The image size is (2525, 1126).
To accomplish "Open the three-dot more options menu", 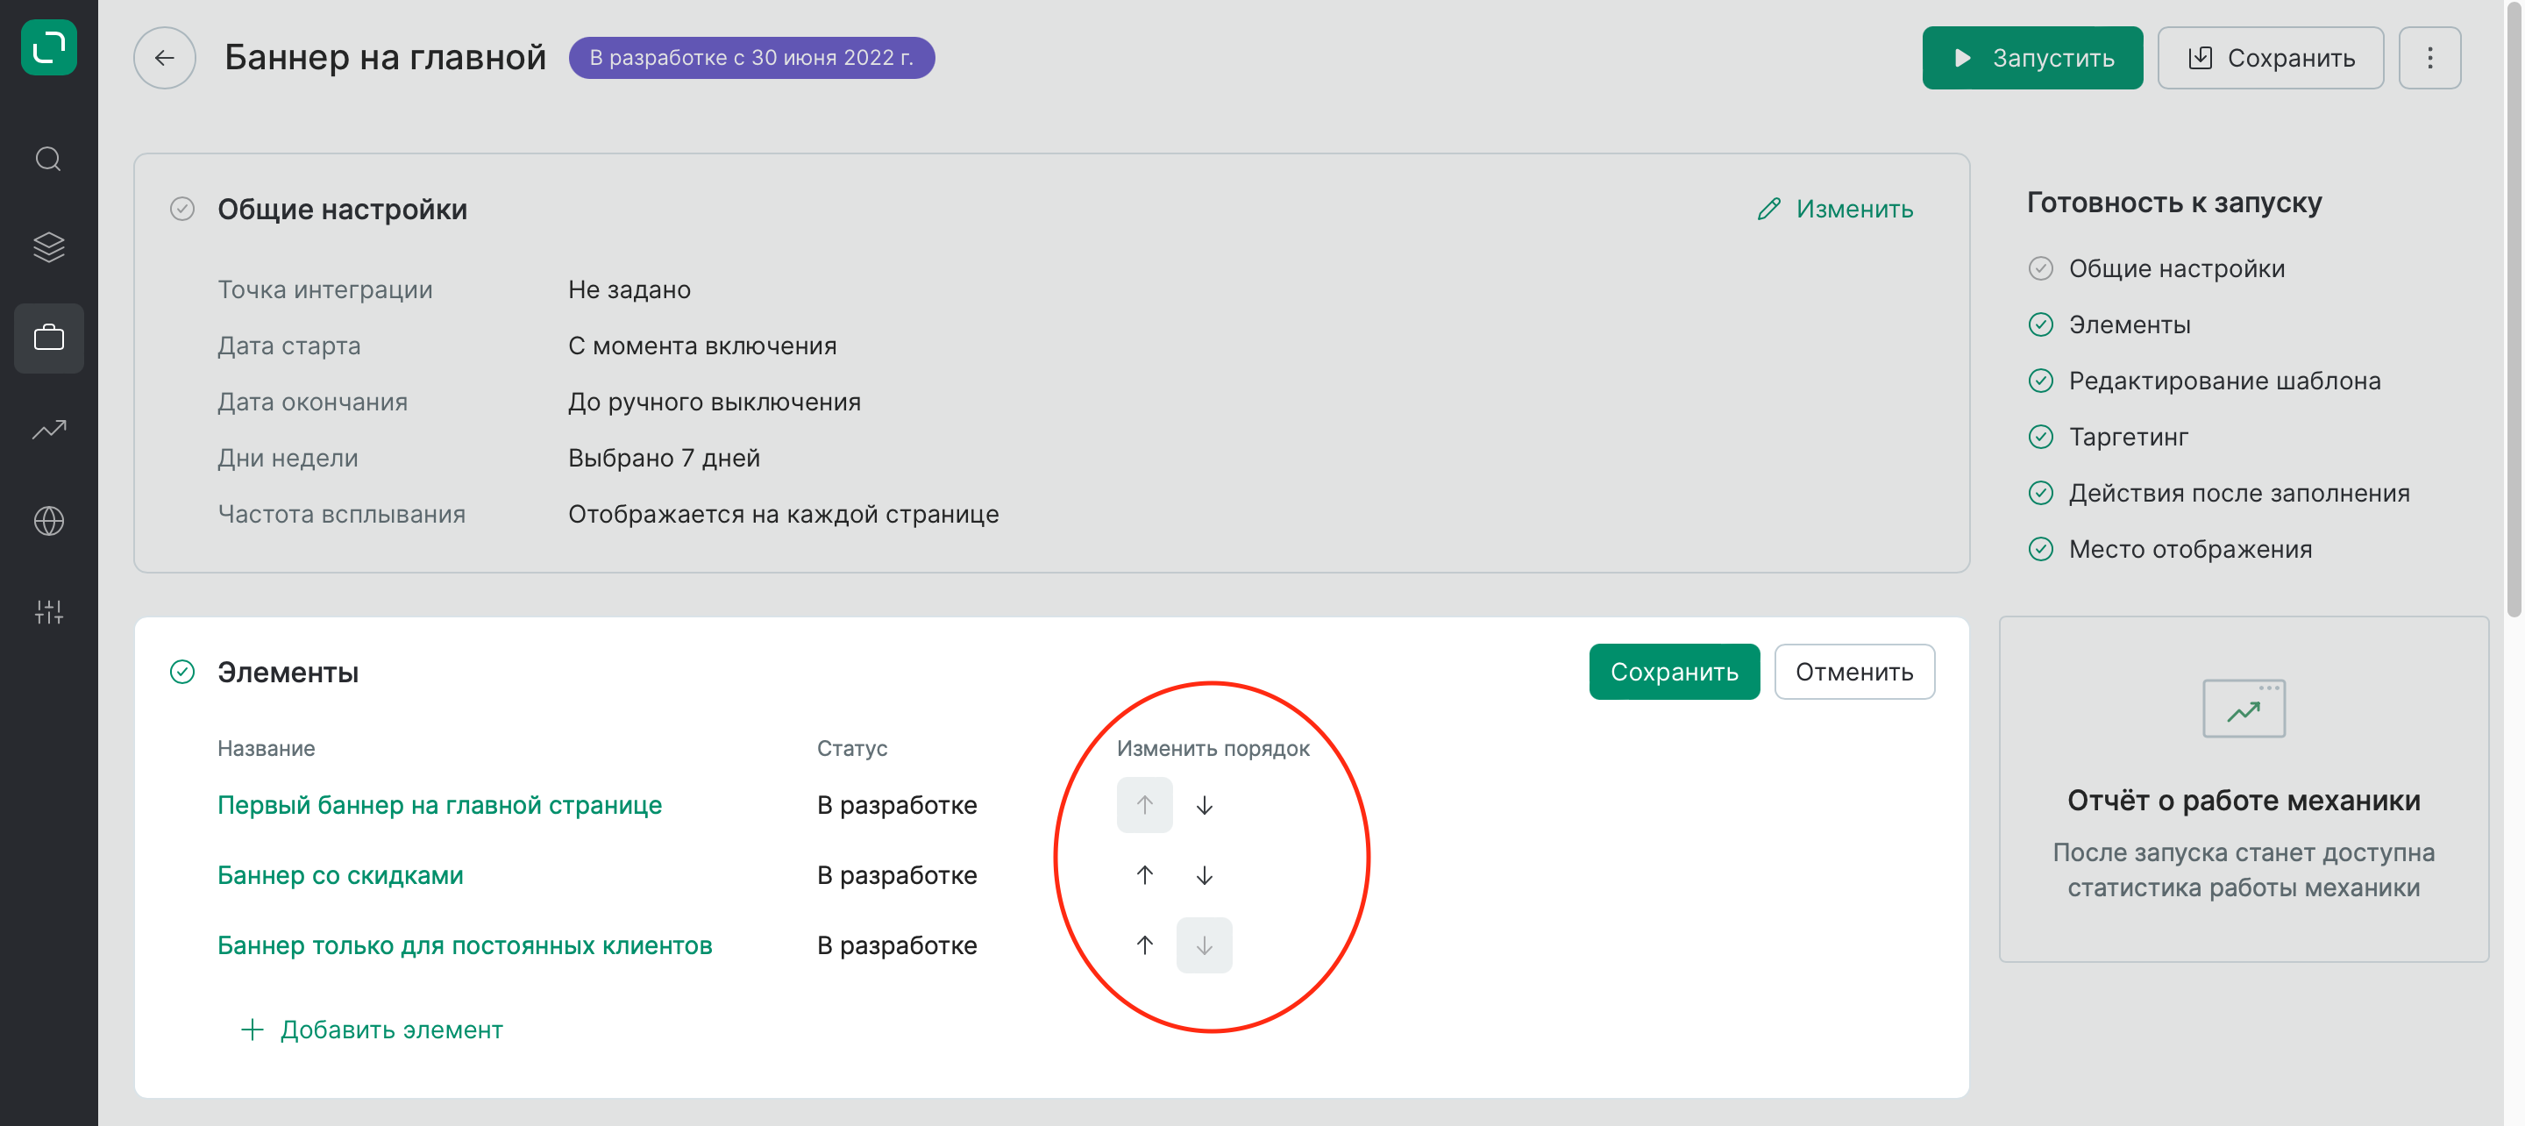I will (x=2430, y=58).
